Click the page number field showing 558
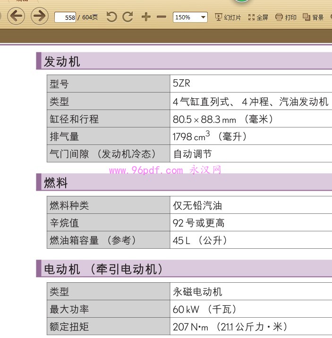This screenshot has width=332, height=338. 66,17
